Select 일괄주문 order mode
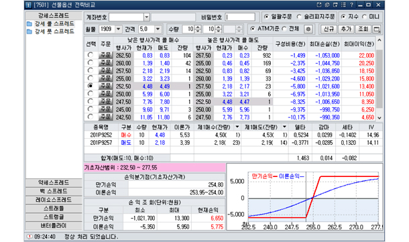 pos(266,17)
